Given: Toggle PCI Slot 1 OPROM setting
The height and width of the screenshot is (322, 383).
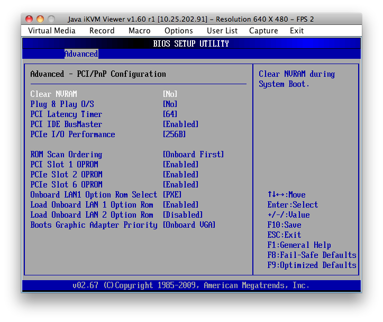Looking at the screenshot, I should tap(64, 165).
